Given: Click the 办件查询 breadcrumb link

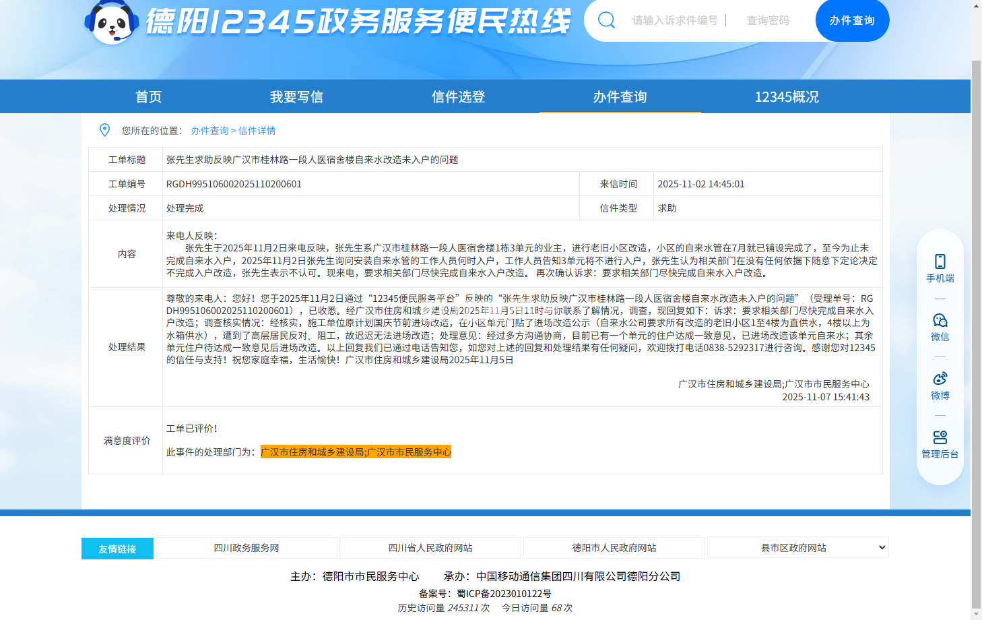Looking at the screenshot, I should 209,131.
